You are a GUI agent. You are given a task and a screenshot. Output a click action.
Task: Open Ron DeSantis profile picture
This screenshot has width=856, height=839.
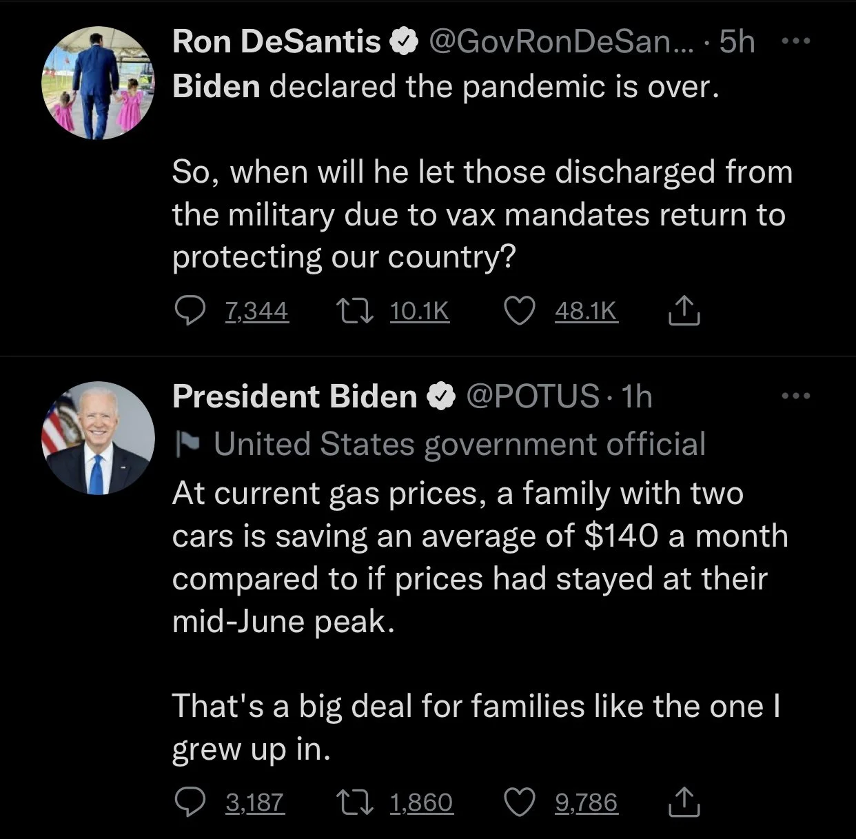coord(99,83)
